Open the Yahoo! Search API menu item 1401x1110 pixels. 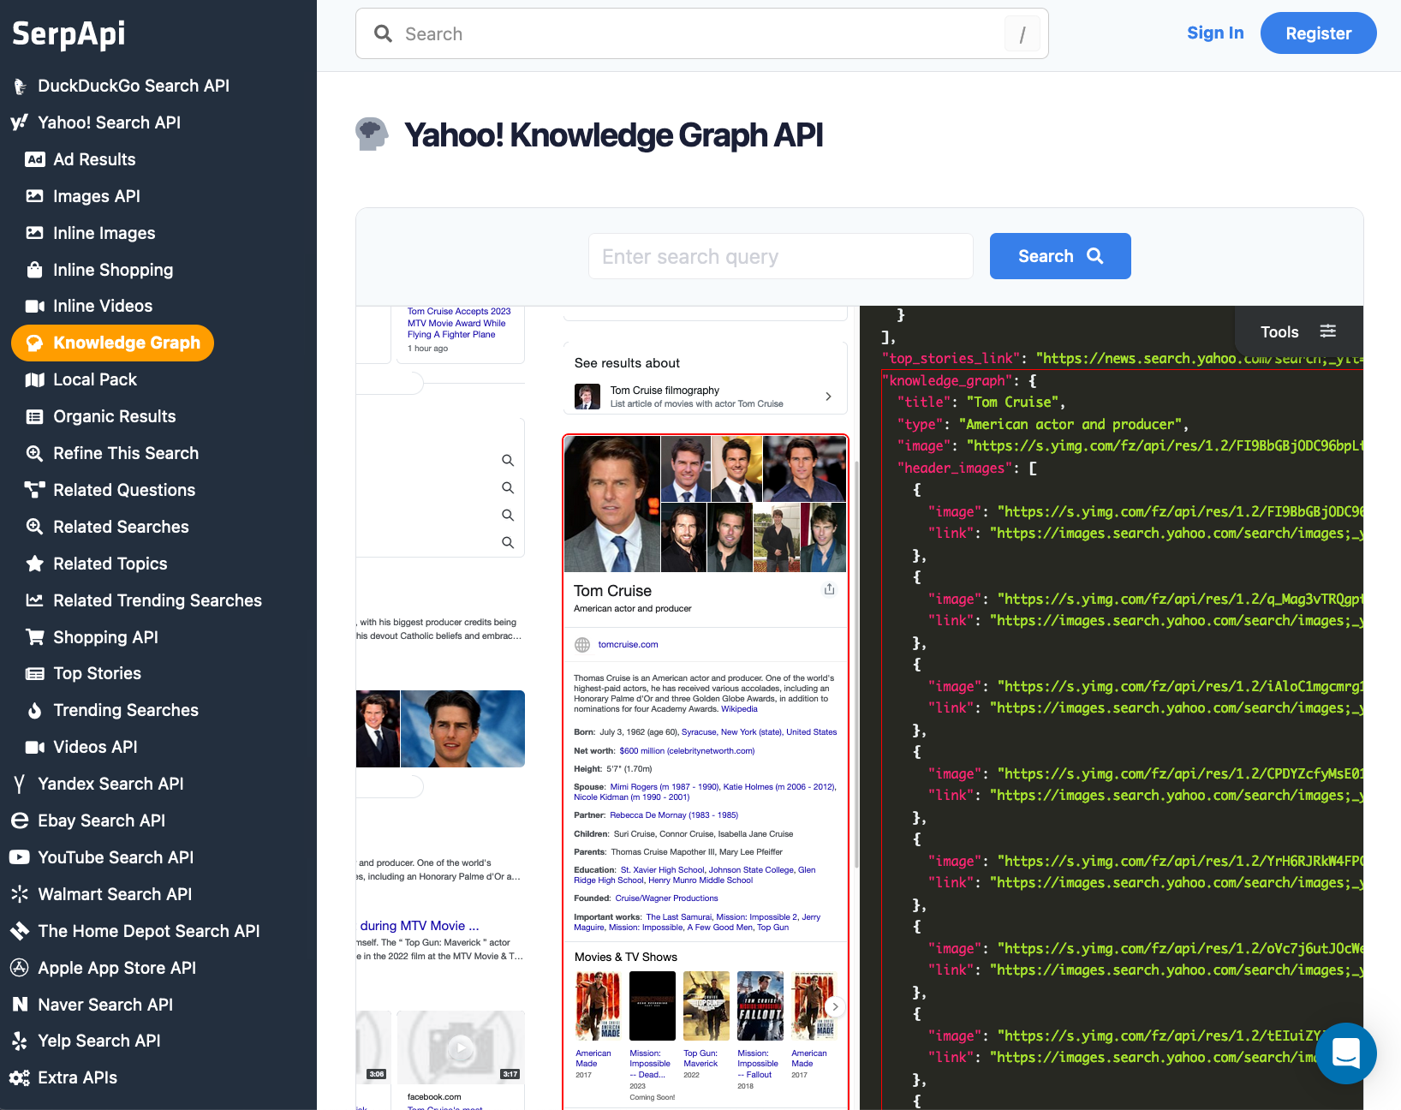pos(110,122)
